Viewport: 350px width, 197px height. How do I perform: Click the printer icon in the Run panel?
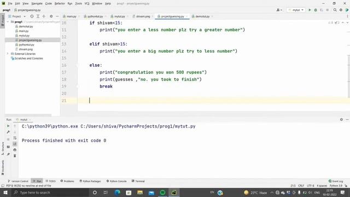point(15,149)
